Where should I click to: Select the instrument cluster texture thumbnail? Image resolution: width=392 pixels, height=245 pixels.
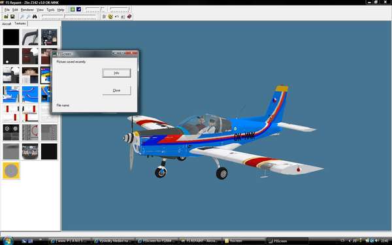30,152
